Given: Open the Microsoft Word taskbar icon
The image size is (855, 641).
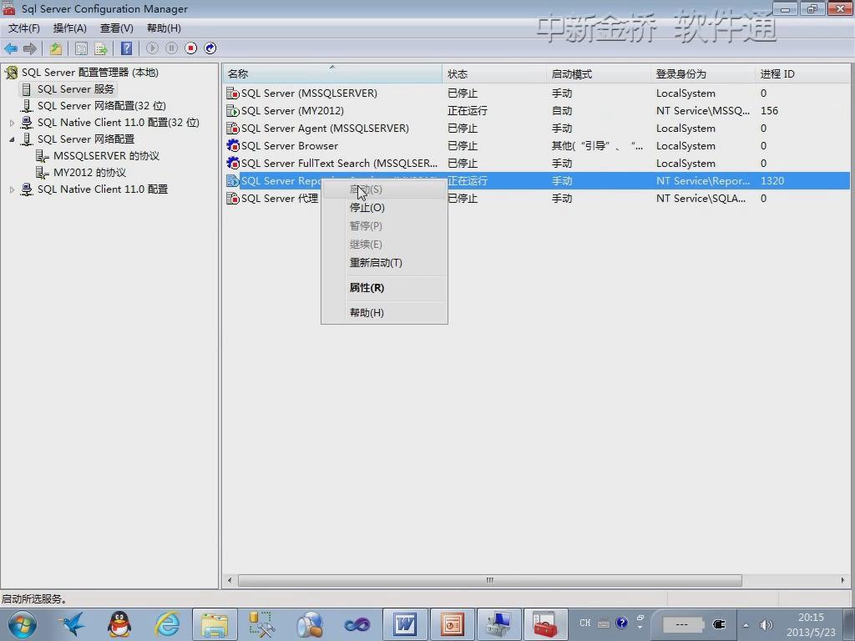Looking at the screenshot, I should [x=405, y=624].
